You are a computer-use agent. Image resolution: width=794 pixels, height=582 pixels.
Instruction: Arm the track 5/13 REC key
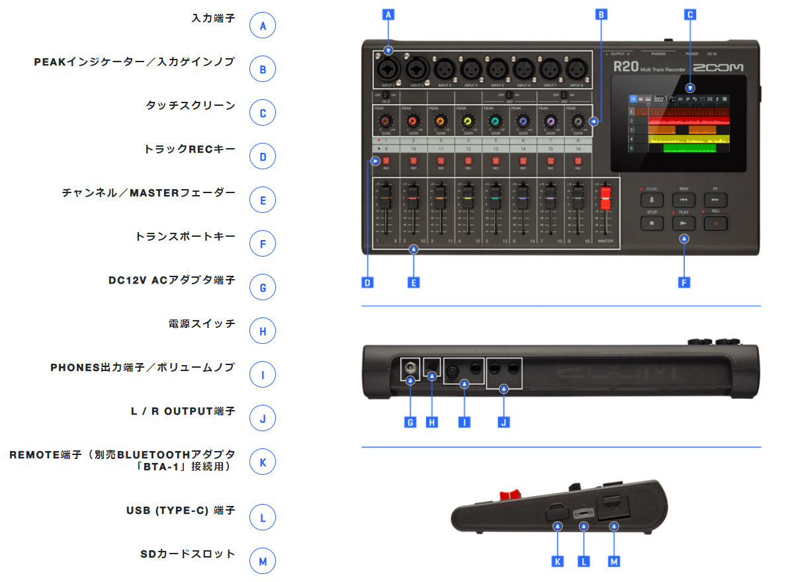coord(496,161)
